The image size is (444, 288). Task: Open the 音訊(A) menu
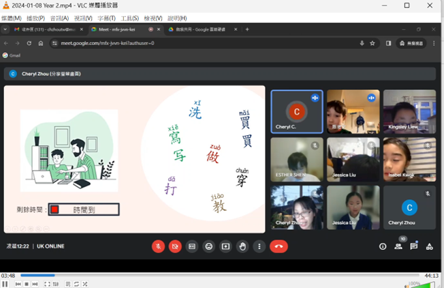[59, 18]
